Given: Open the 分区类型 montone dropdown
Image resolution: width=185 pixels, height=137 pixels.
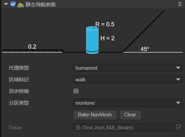Looking at the screenshot, I should 128,103.
